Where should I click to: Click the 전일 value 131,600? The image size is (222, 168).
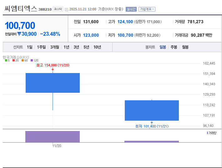coord(91,22)
